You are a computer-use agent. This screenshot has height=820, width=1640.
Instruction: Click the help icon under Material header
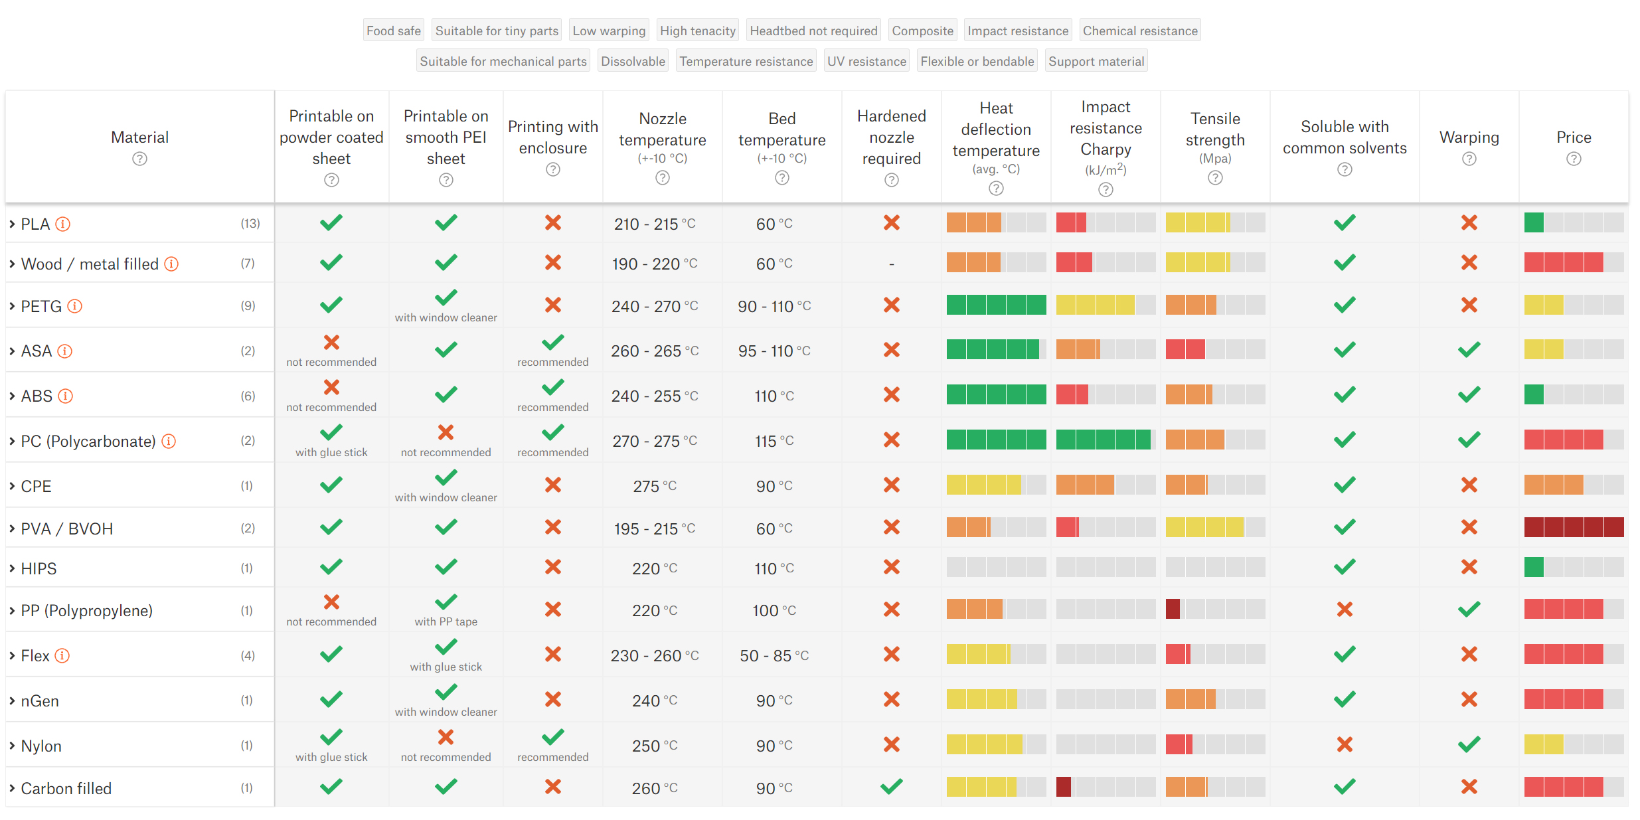[139, 159]
